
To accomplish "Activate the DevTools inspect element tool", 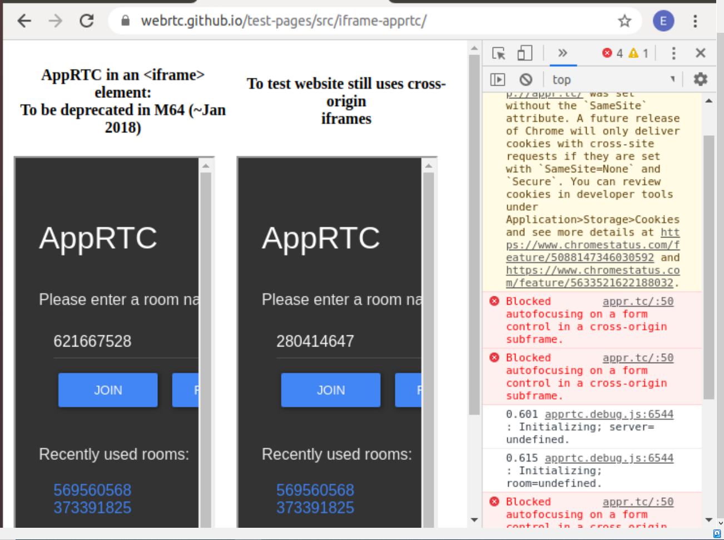I will 499,53.
